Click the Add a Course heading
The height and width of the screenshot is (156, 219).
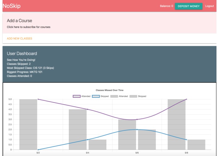point(20,21)
